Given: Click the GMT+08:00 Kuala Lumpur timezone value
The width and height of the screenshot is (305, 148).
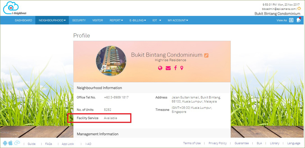Looking at the screenshot, I should click(x=192, y=110).
